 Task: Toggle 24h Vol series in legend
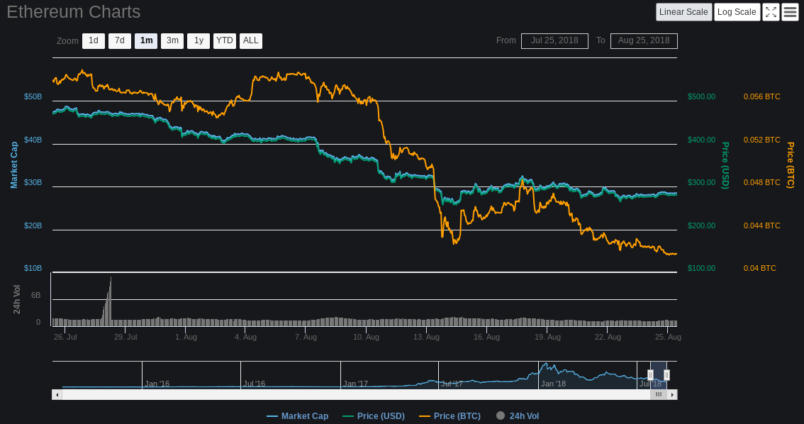click(518, 415)
